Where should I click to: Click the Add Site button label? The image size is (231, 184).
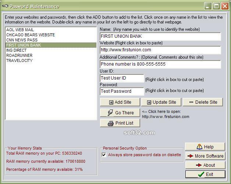(x=123, y=102)
